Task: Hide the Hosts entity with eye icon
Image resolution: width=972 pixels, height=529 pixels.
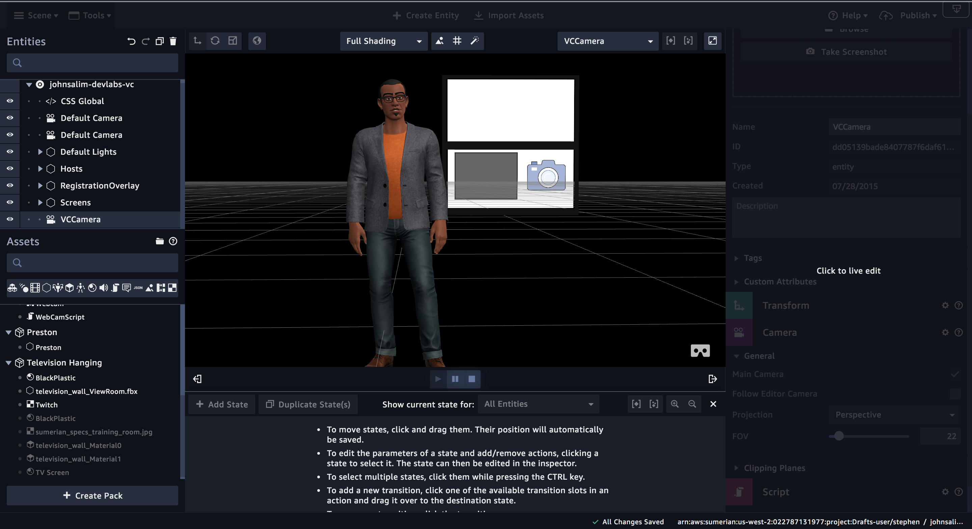Action: pos(10,169)
